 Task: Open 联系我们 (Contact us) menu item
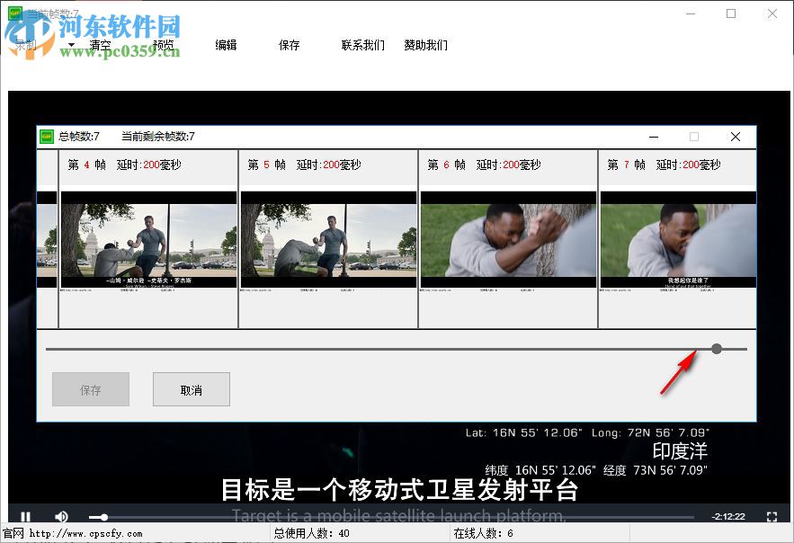363,45
